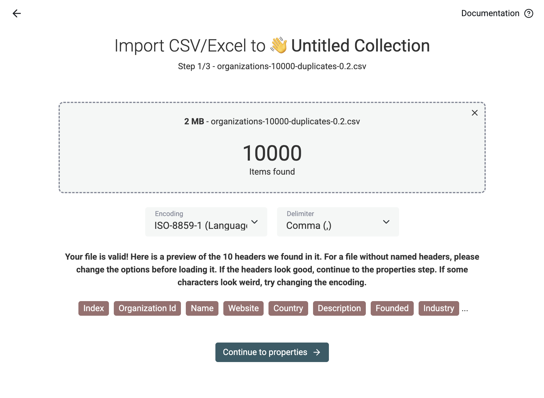Select the Index header tag
The image size is (544, 398).
pos(94,308)
